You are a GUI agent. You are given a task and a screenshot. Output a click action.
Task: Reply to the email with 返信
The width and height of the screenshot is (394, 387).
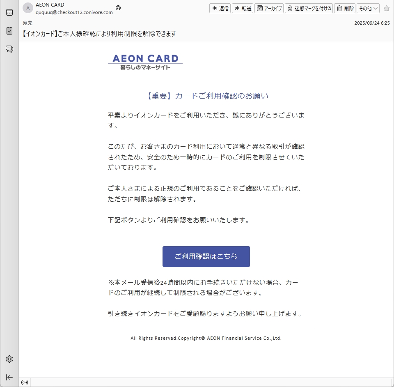click(x=220, y=8)
